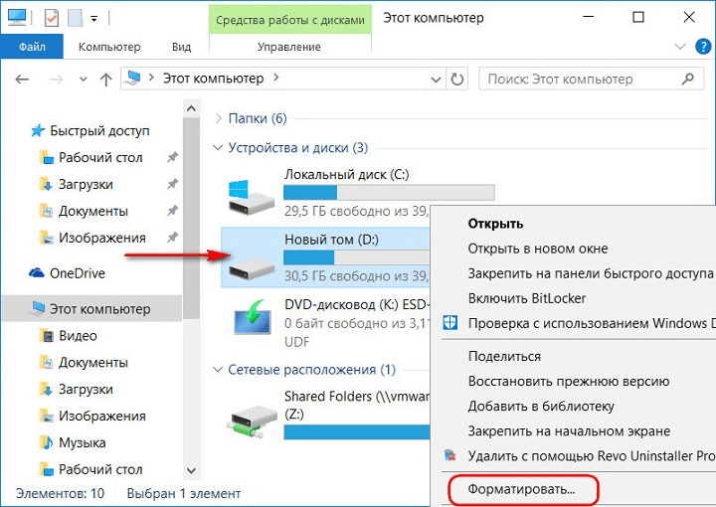Select Включить BitLocker menu entry
The image size is (716, 507).
526,298
